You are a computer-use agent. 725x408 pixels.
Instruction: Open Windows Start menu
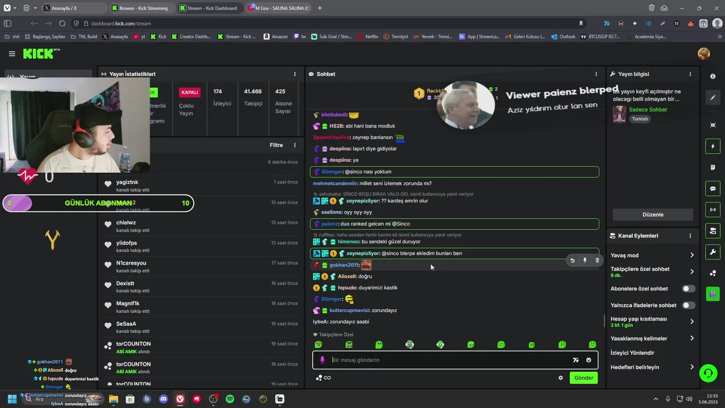(12, 399)
